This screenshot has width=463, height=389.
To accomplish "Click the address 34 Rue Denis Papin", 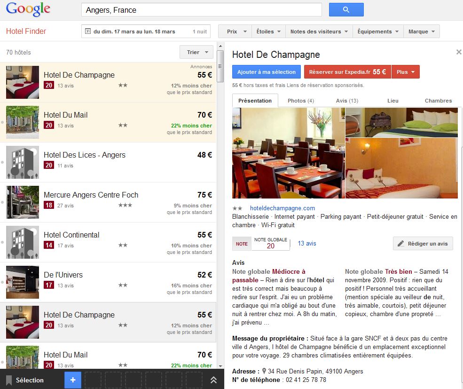I will click(x=315, y=371).
